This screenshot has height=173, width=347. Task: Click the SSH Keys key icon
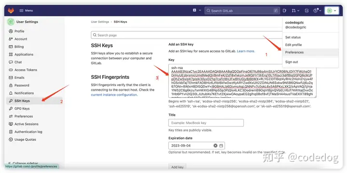coord(11,101)
